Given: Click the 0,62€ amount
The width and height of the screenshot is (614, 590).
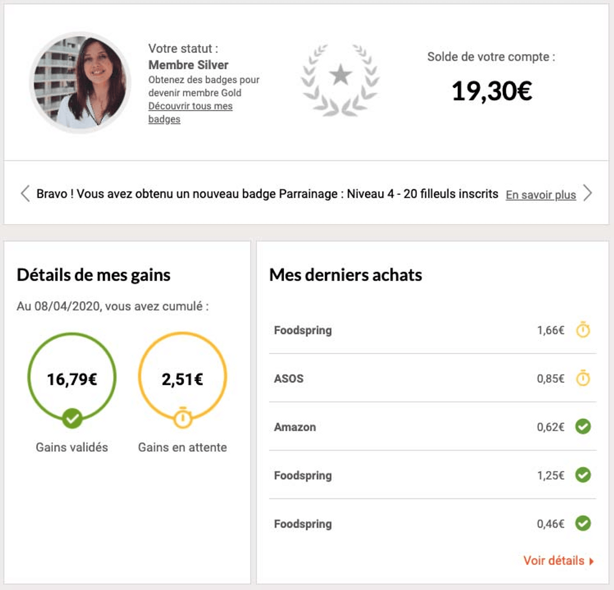Looking at the screenshot, I should 550,427.
